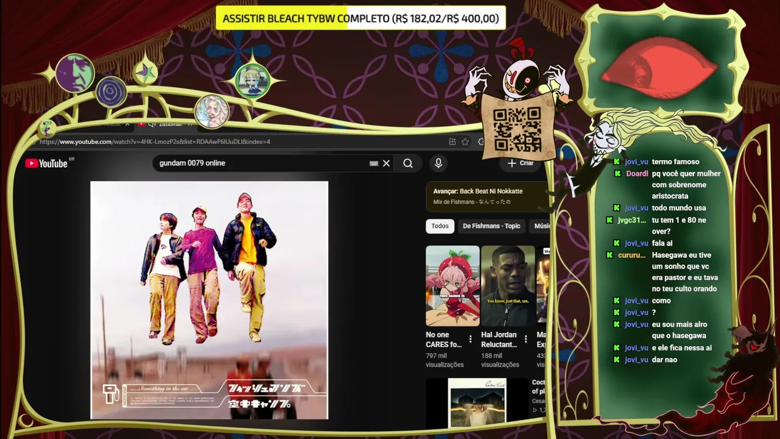
Task: Click username cururu in chat
Action: pos(632,255)
